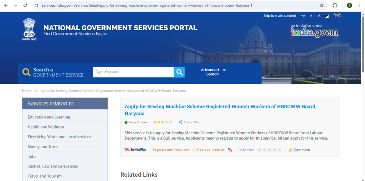Decrease font size with -A
The width and height of the screenshot is (365, 181).
point(318,16)
